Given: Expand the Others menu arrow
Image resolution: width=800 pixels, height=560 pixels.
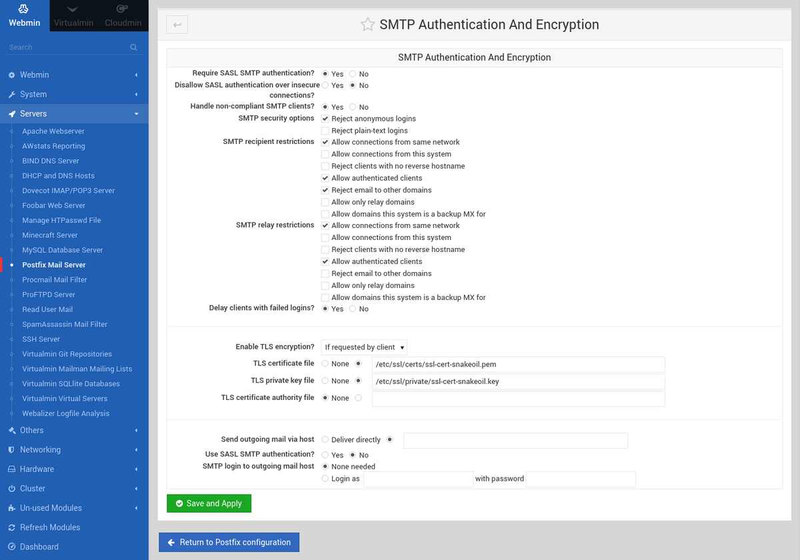Looking at the screenshot, I should tap(136, 431).
